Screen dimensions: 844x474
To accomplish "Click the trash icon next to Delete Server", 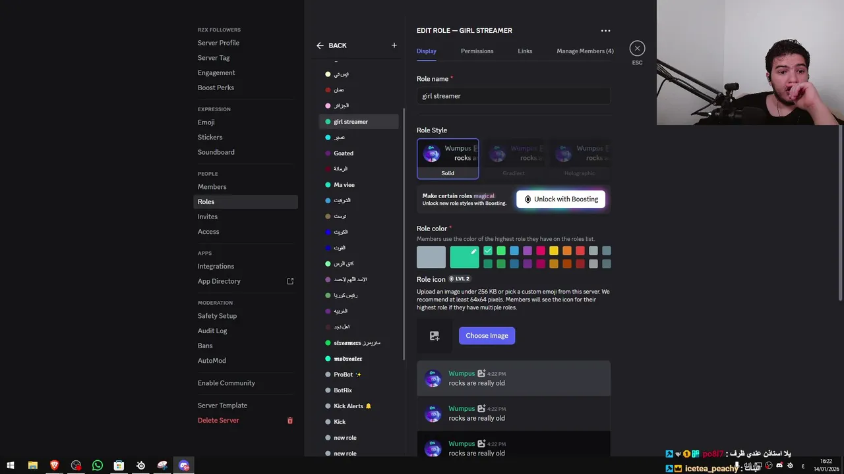I will 289,421.
